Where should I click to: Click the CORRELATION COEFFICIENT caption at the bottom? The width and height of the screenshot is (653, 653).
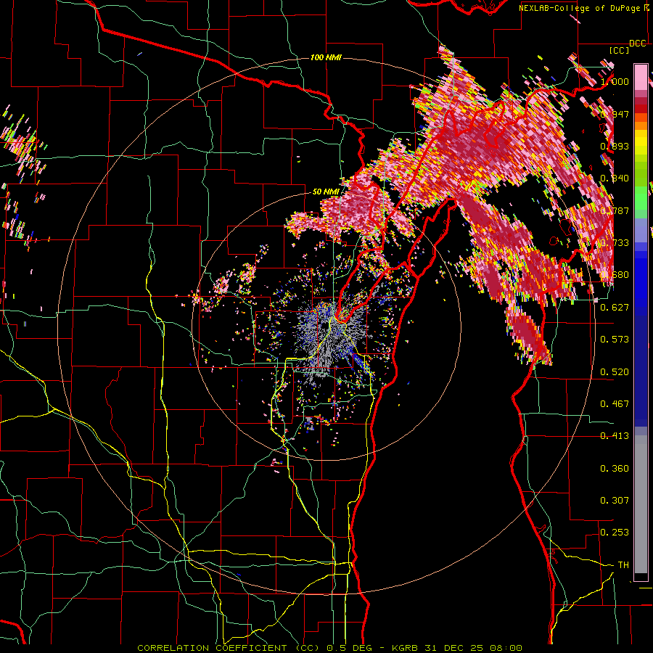[x=329, y=648]
